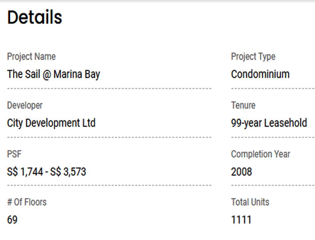Select the # Of Floors label
315x240 pixels.
[27, 202]
